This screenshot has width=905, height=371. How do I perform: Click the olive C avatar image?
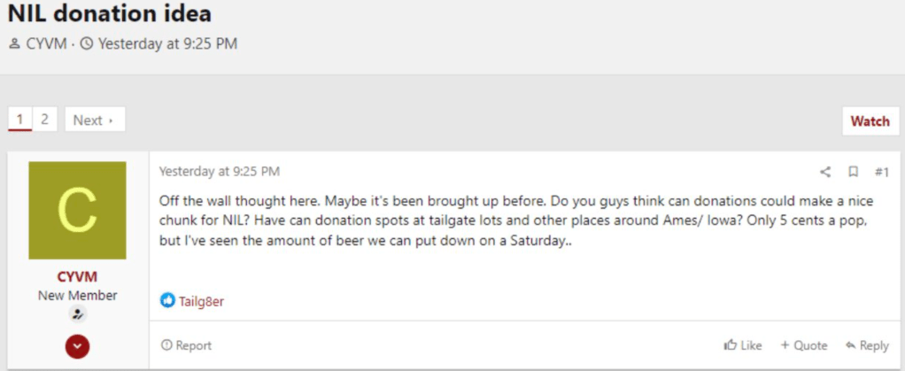[77, 210]
